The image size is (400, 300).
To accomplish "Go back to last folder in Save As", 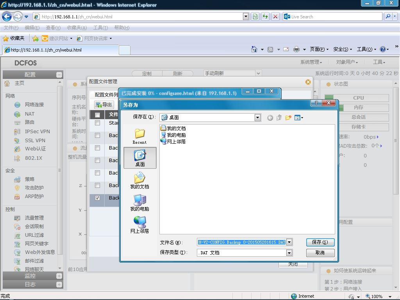I will point(270,118).
